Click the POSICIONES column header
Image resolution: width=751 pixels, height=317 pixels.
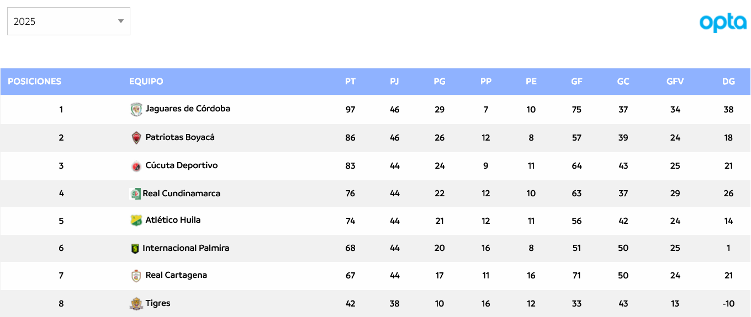34,82
